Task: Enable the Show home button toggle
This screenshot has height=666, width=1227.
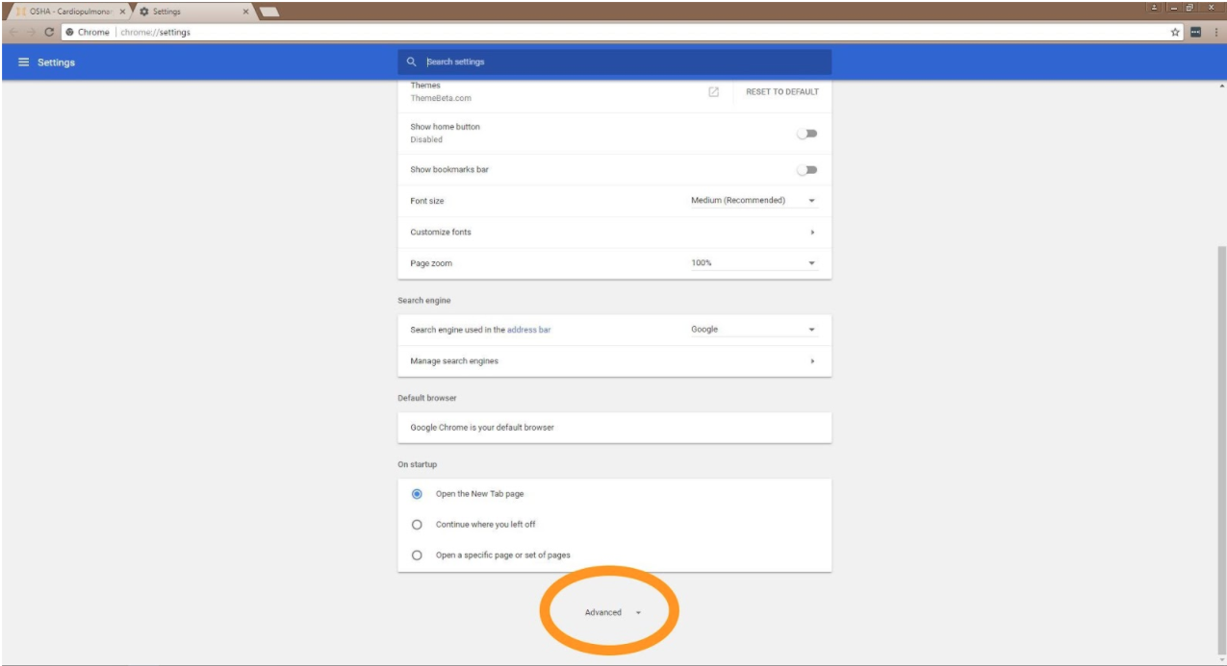Action: click(x=806, y=134)
